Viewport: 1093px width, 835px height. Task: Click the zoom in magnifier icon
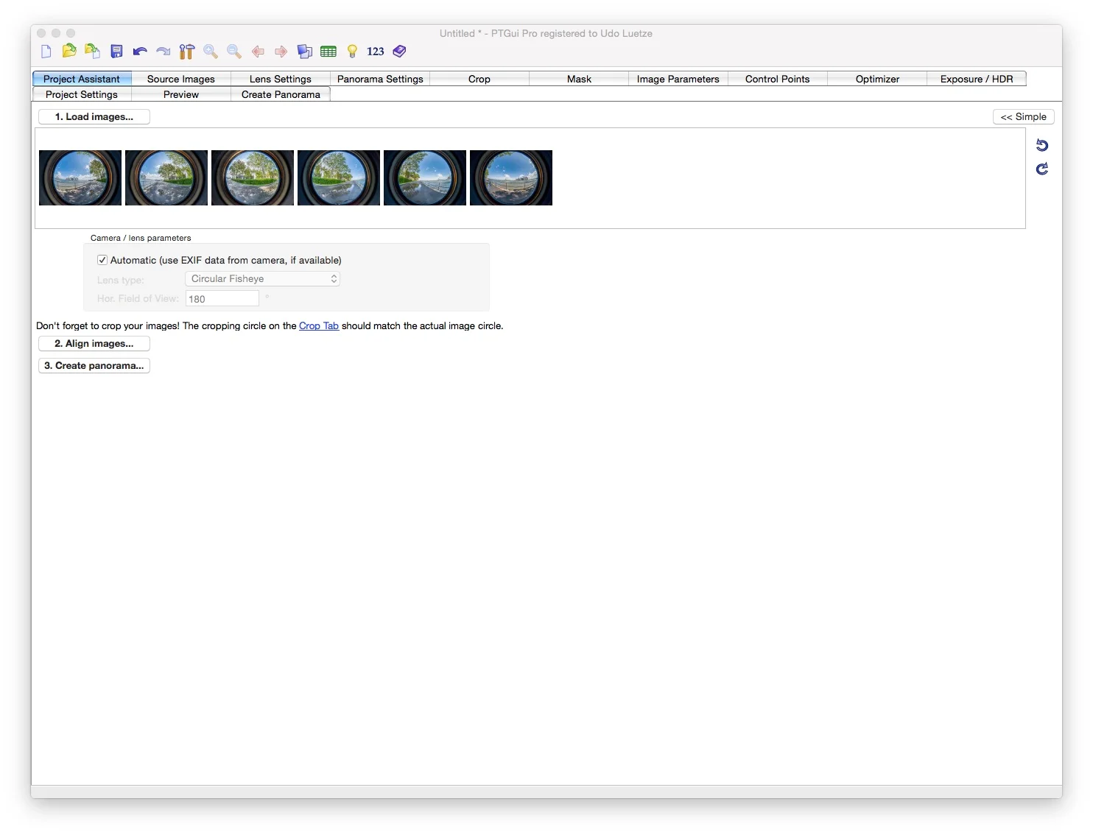[211, 52]
